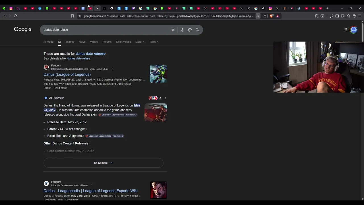
Task: Switch to the Steam tab
Action: point(299,8)
